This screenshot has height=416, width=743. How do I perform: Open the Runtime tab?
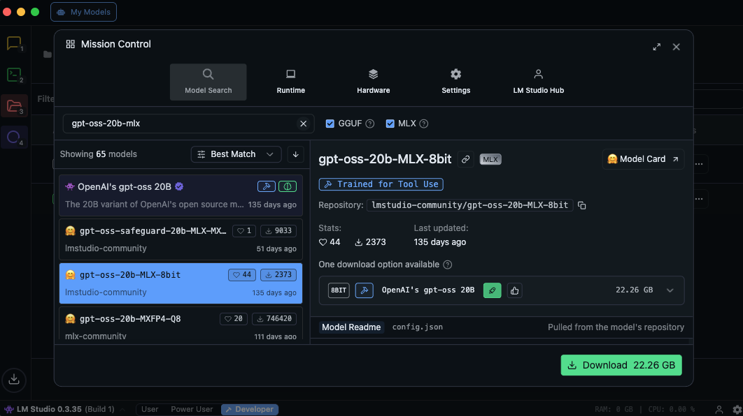tap(291, 82)
